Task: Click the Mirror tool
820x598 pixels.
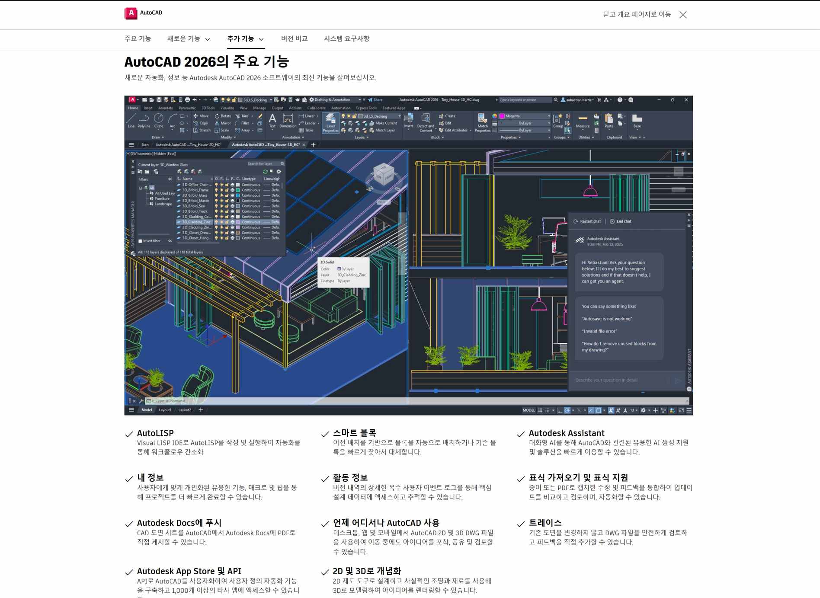Action: click(x=223, y=123)
